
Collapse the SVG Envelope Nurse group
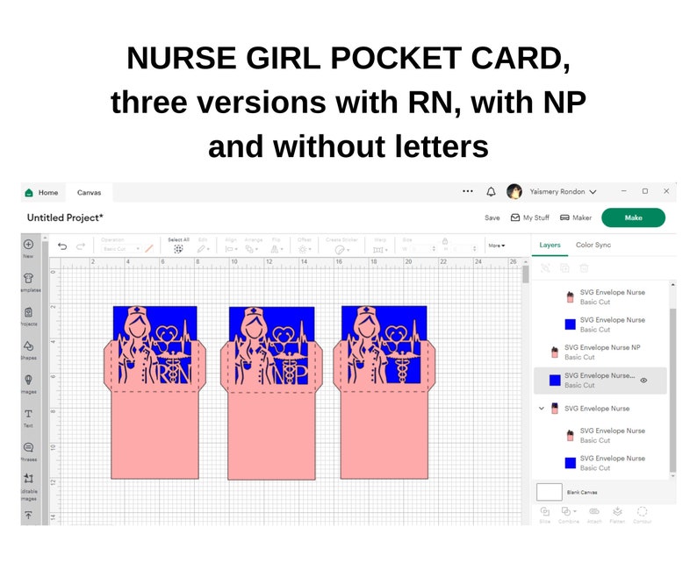coord(542,408)
